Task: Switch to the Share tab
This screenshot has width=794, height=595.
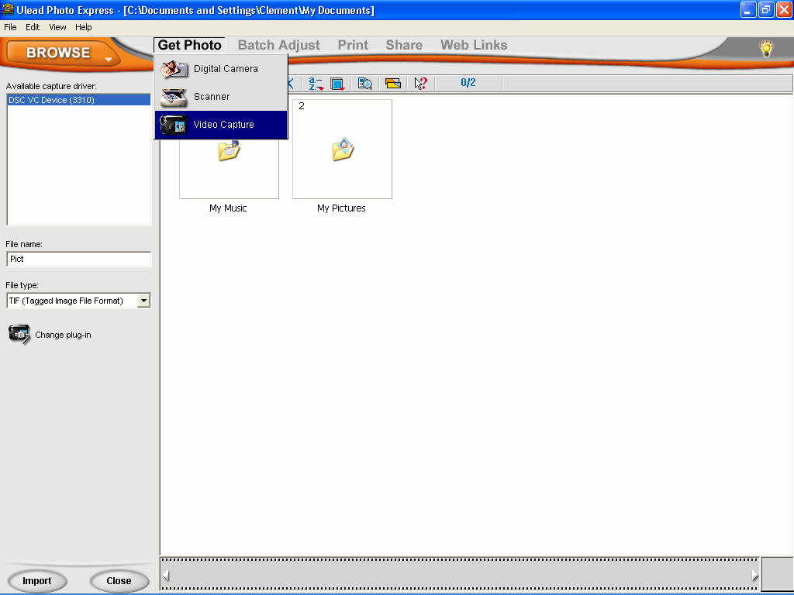Action: click(404, 45)
